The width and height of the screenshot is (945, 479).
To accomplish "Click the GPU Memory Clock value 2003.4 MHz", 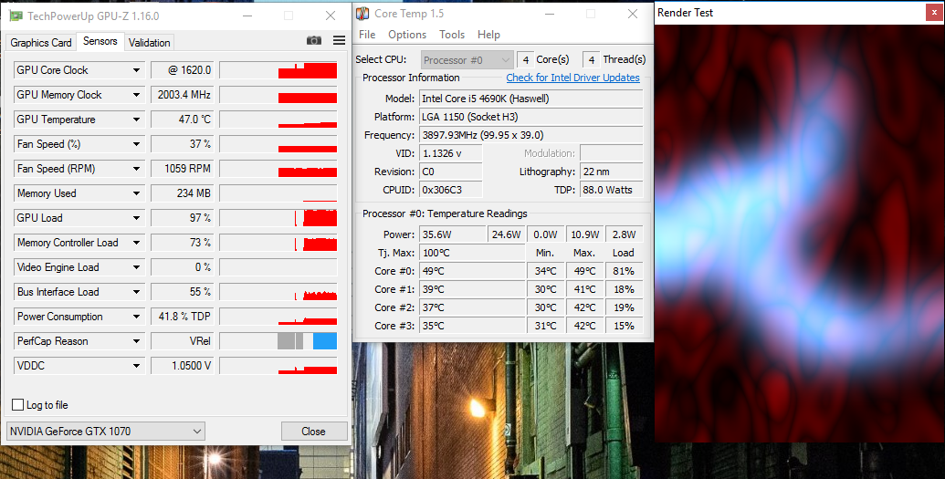I will click(182, 95).
